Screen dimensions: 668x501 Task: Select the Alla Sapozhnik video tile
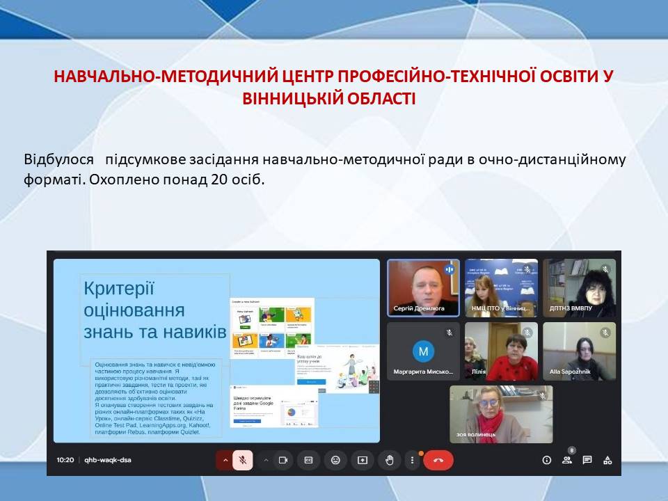tap(579, 351)
